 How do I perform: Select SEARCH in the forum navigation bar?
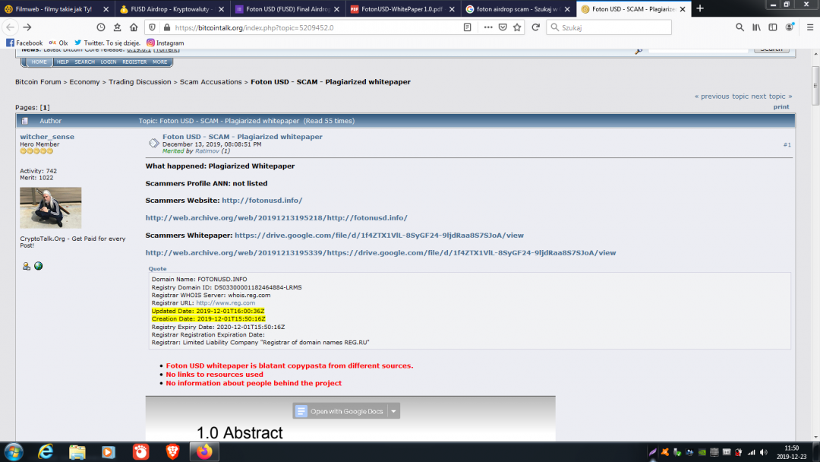pos(84,62)
